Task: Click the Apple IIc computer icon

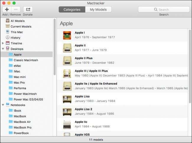Action: tap(67, 124)
